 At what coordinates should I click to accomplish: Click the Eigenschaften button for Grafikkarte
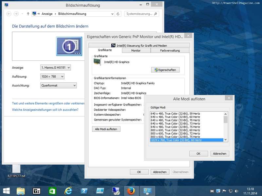tap(165, 70)
